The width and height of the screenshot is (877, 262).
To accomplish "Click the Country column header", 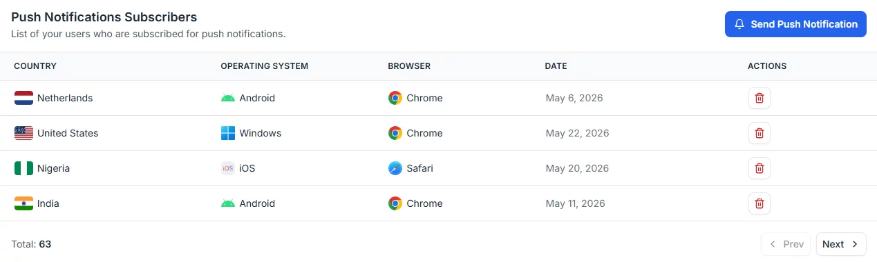I will pos(35,66).
